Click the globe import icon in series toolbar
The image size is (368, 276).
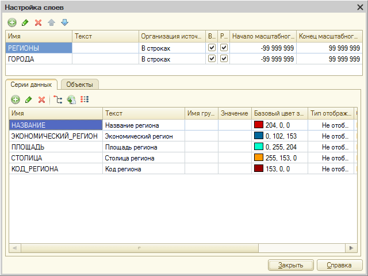[71, 99]
